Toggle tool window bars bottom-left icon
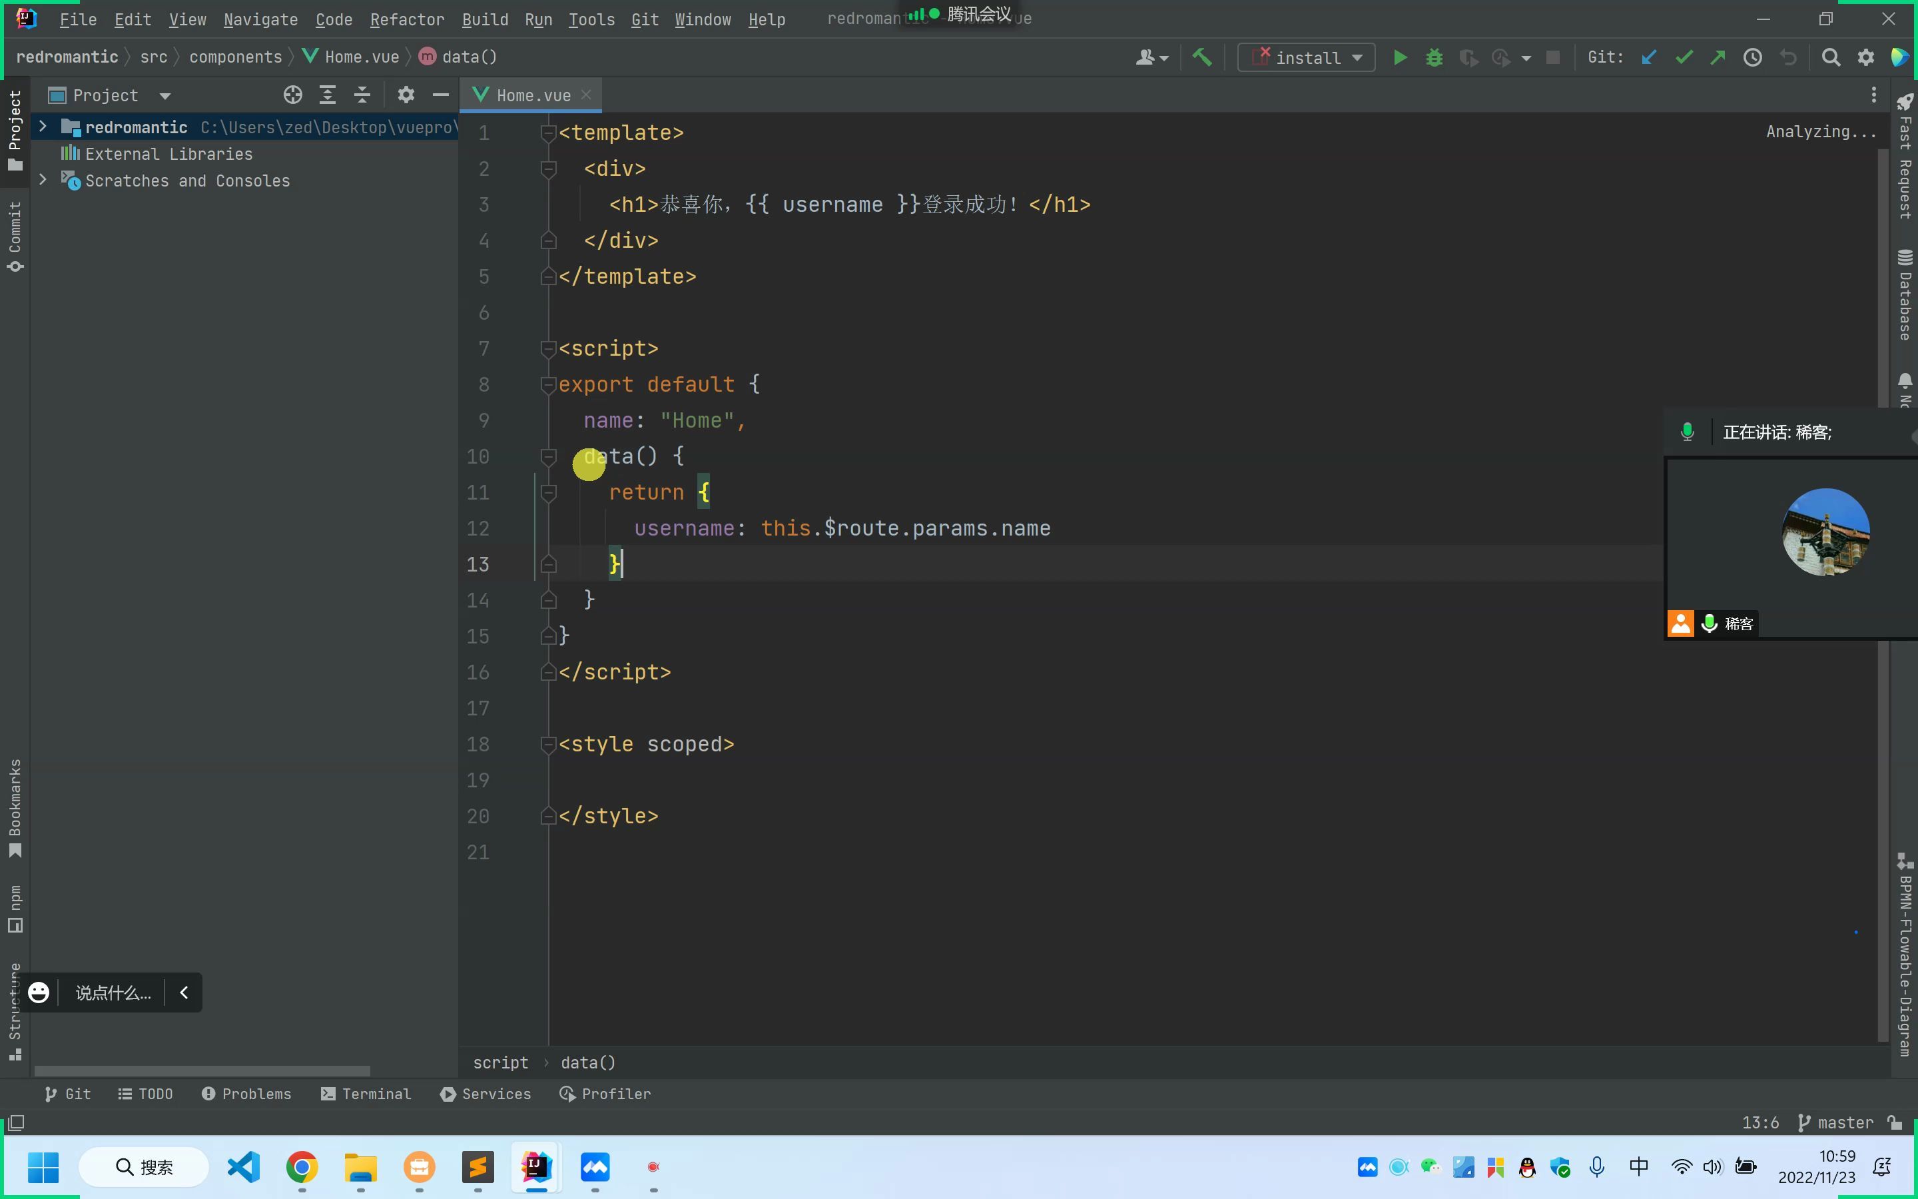1918x1199 pixels. click(16, 1122)
